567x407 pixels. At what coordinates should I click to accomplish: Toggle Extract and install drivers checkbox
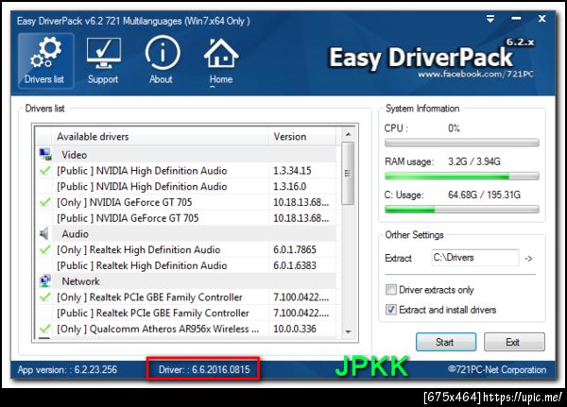(390, 310)
